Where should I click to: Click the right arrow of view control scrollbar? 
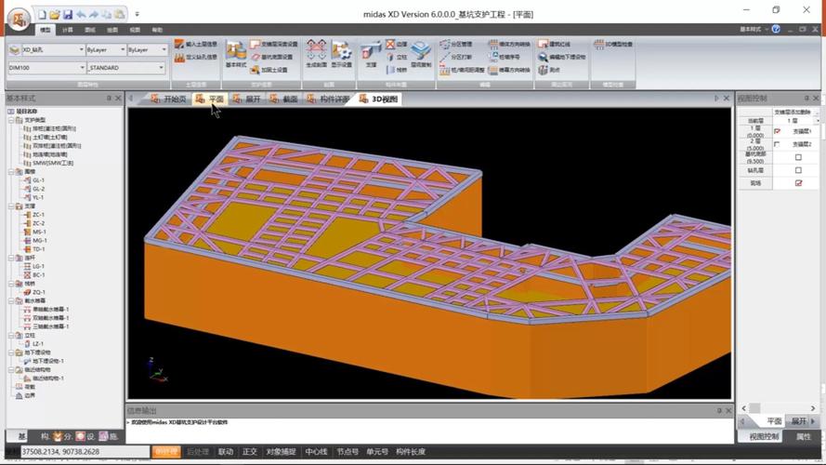pyautogui.click(x=813, y=408)
